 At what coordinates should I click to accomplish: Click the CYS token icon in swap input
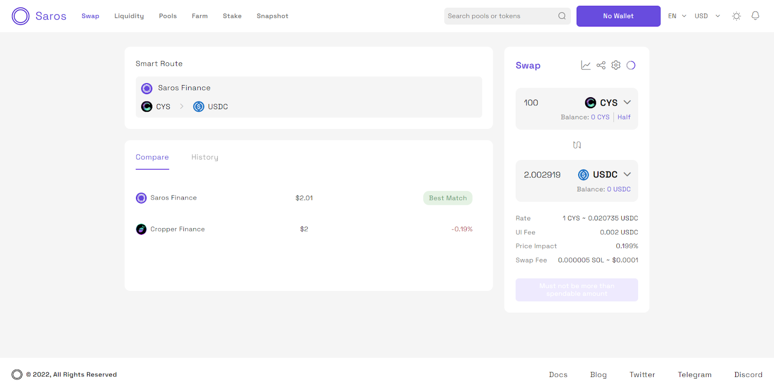click(590, 102)
